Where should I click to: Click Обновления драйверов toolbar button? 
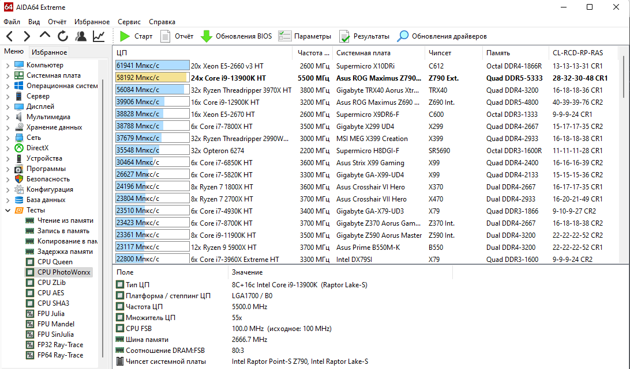tap(442, 36)
